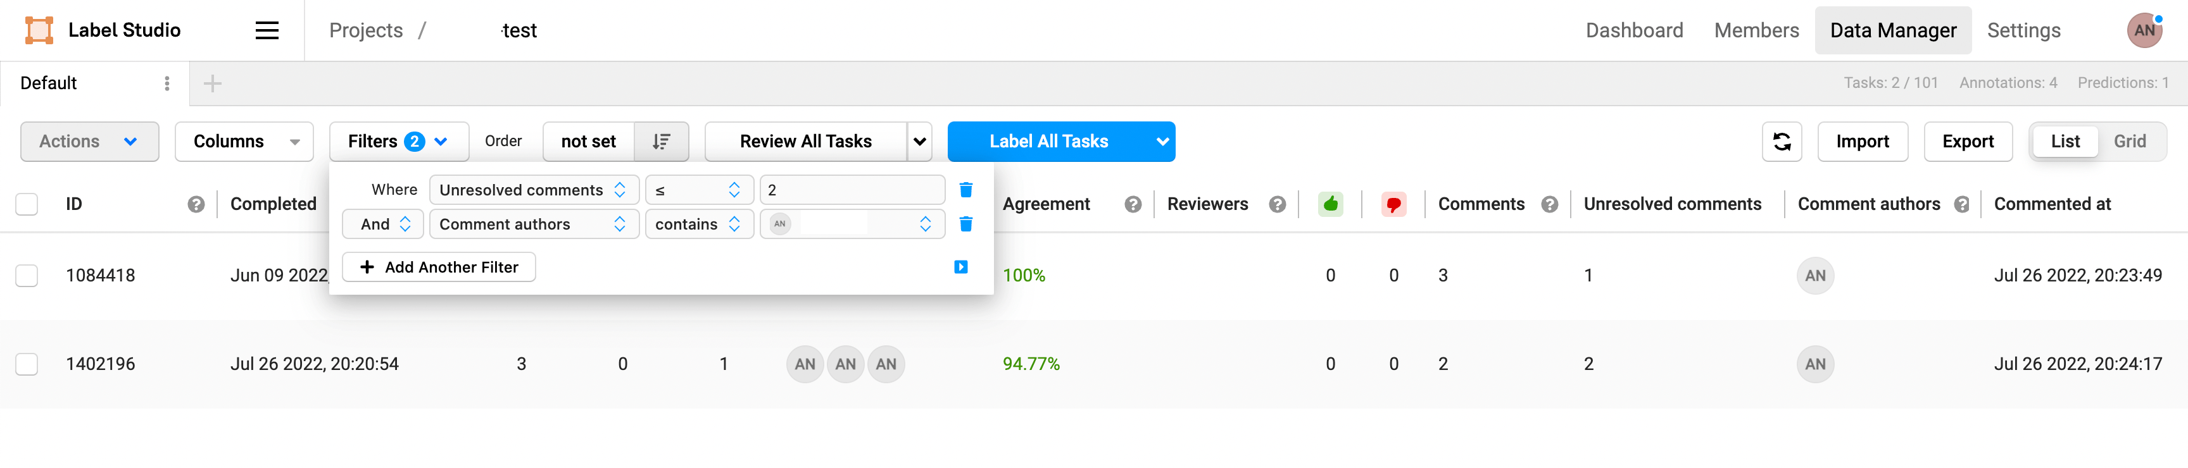The height and width of the screenshot is (468, 2188).
Task: Click the filter value input field
Action: (851, 190)
